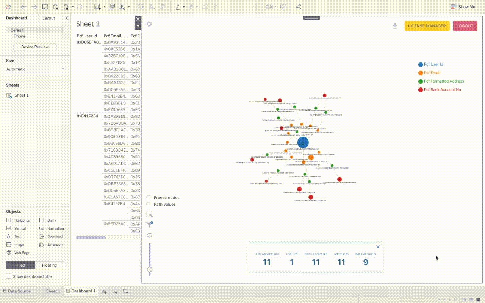This screenshot has height=303, width=485.
Task: Click the New Worksheet icon in toolbar
Action: 97,7
